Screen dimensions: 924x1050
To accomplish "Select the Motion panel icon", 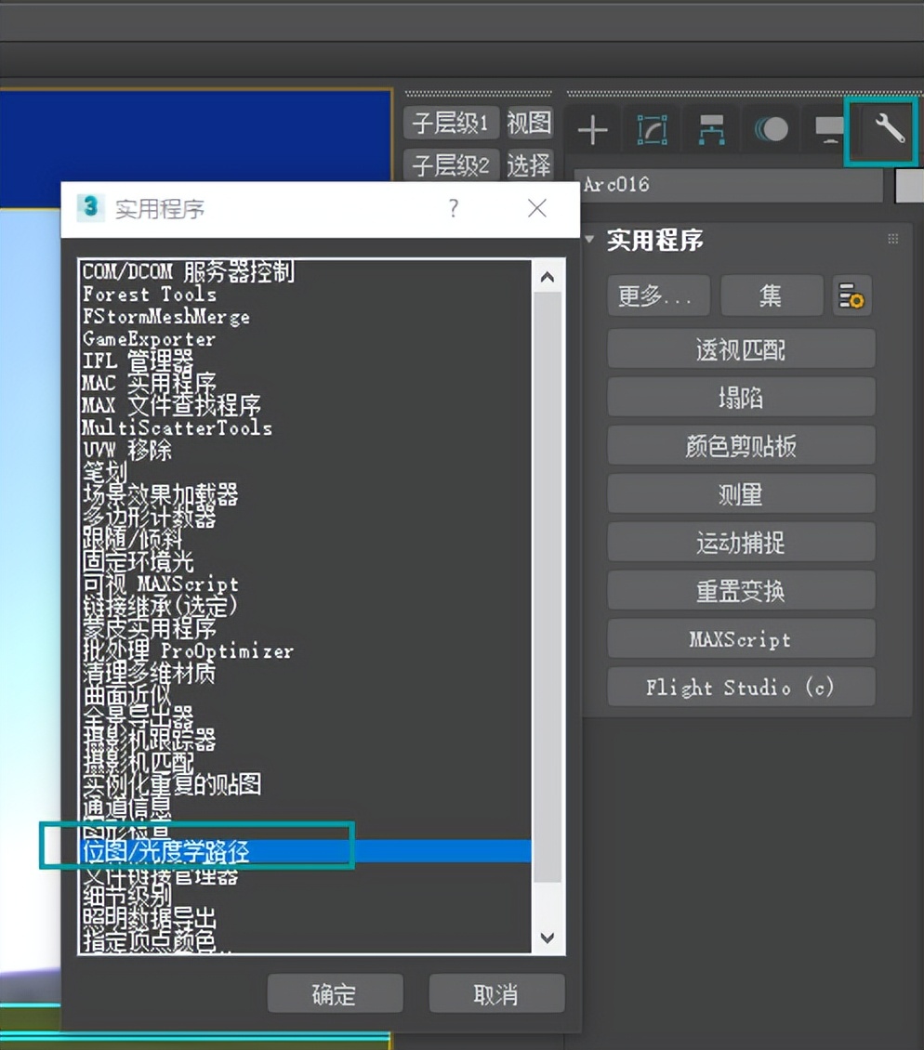I will pyautogui.click(x=771, y=130).
